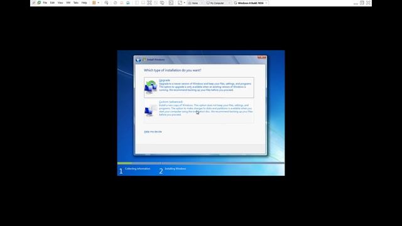Viewport: 402px width, 226px height.
Task: Open the console view toolbar icon
Action: pyautogui.click(x=171, y=3)
